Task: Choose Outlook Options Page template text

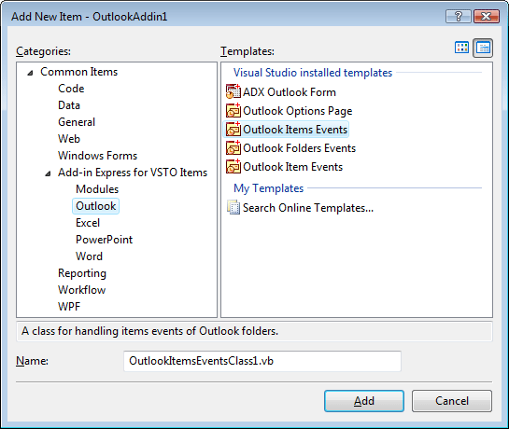Action: [x=297, y=111]
